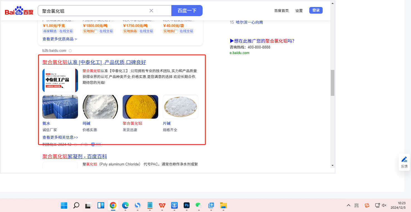Expand 查看更多相关信息>> link
Screen dimensions: 411x212
click(60, 137)
